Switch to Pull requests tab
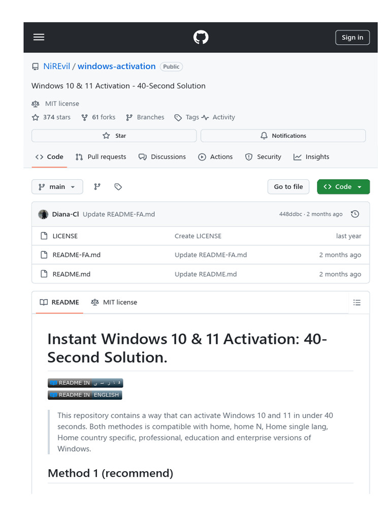This screenshot has width=390, height=520. coord(101,157)
